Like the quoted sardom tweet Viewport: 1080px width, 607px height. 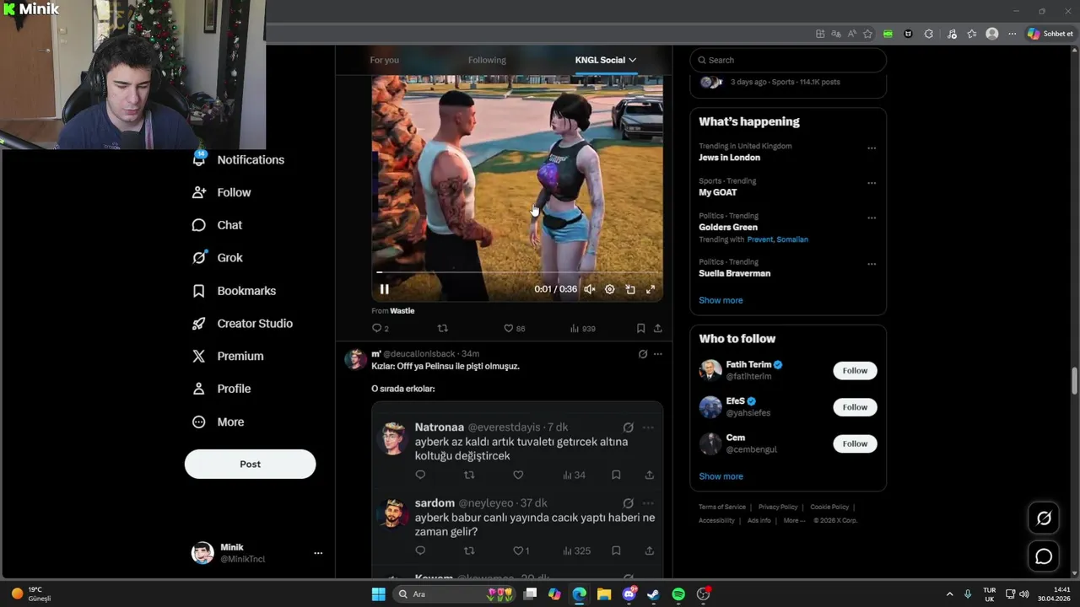518,551
